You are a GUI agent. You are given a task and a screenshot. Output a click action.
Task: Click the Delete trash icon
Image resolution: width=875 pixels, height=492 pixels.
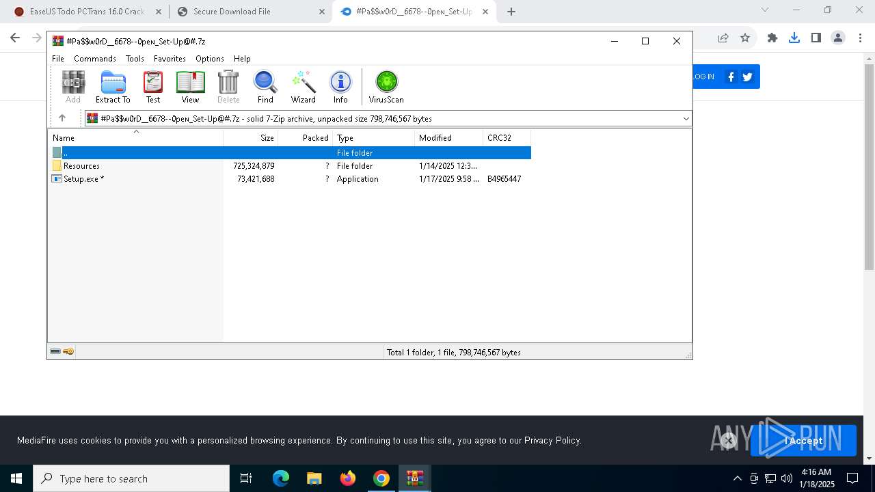(228, 87)
